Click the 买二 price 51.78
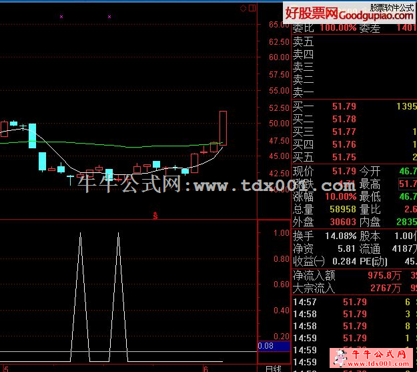Viewport: 417px width, 372px height. point(344,119)
